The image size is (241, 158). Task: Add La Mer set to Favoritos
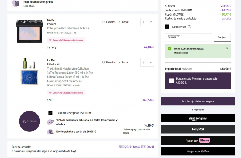tap(109, 62)
